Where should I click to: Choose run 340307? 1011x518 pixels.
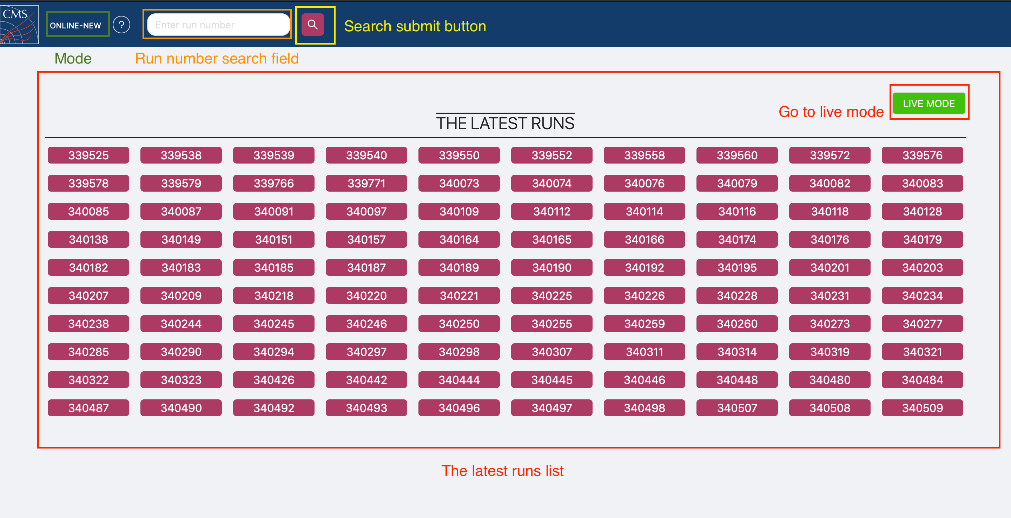click(x=551, y=352)
